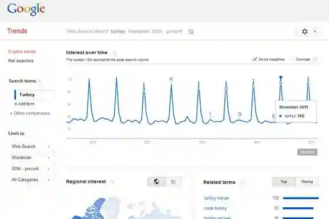Select the Top related terms tab
The height and width of the screenshot is (219, 329).
(283, 182)
